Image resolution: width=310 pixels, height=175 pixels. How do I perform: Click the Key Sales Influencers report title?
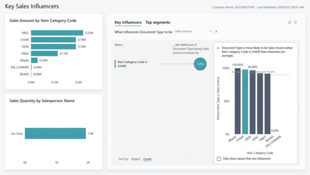click(32, 6)
